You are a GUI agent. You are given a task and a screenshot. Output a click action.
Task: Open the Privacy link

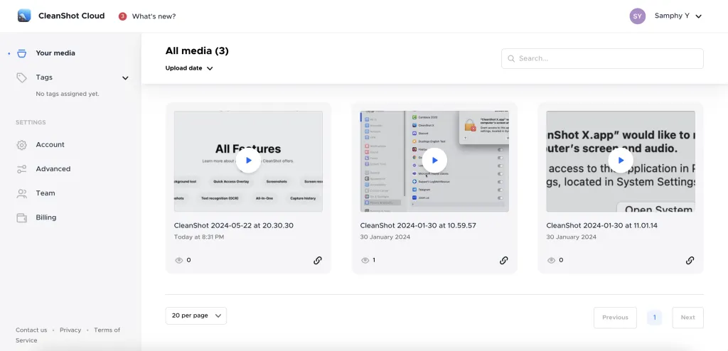(70, 330)
